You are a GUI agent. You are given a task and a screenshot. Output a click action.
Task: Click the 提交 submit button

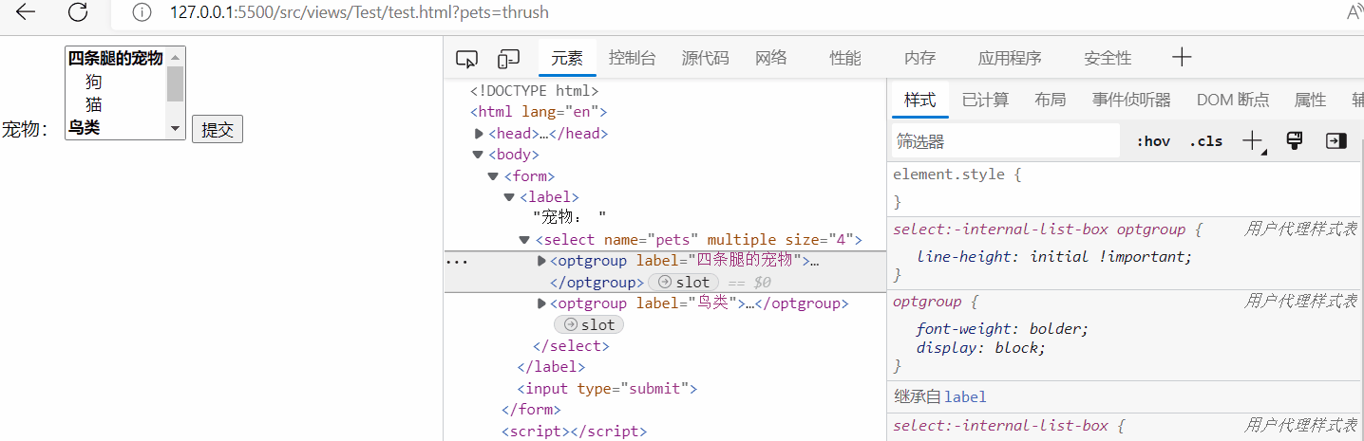click(x=218, y=129)
